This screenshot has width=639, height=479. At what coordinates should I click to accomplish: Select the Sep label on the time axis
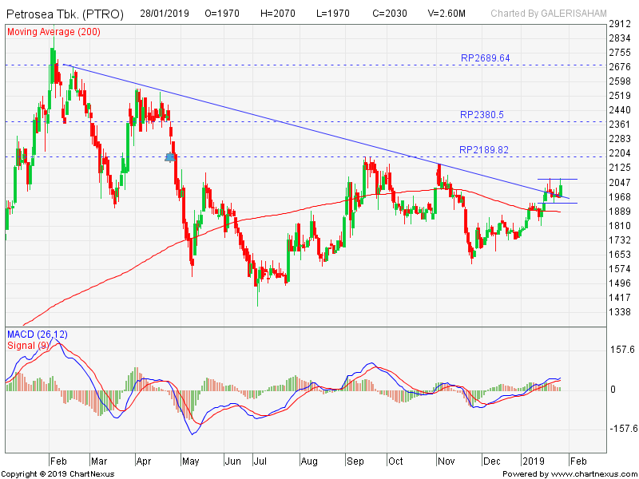354,461
